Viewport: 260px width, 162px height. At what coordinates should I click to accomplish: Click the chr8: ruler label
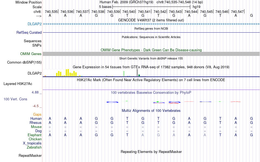(37, 12)
